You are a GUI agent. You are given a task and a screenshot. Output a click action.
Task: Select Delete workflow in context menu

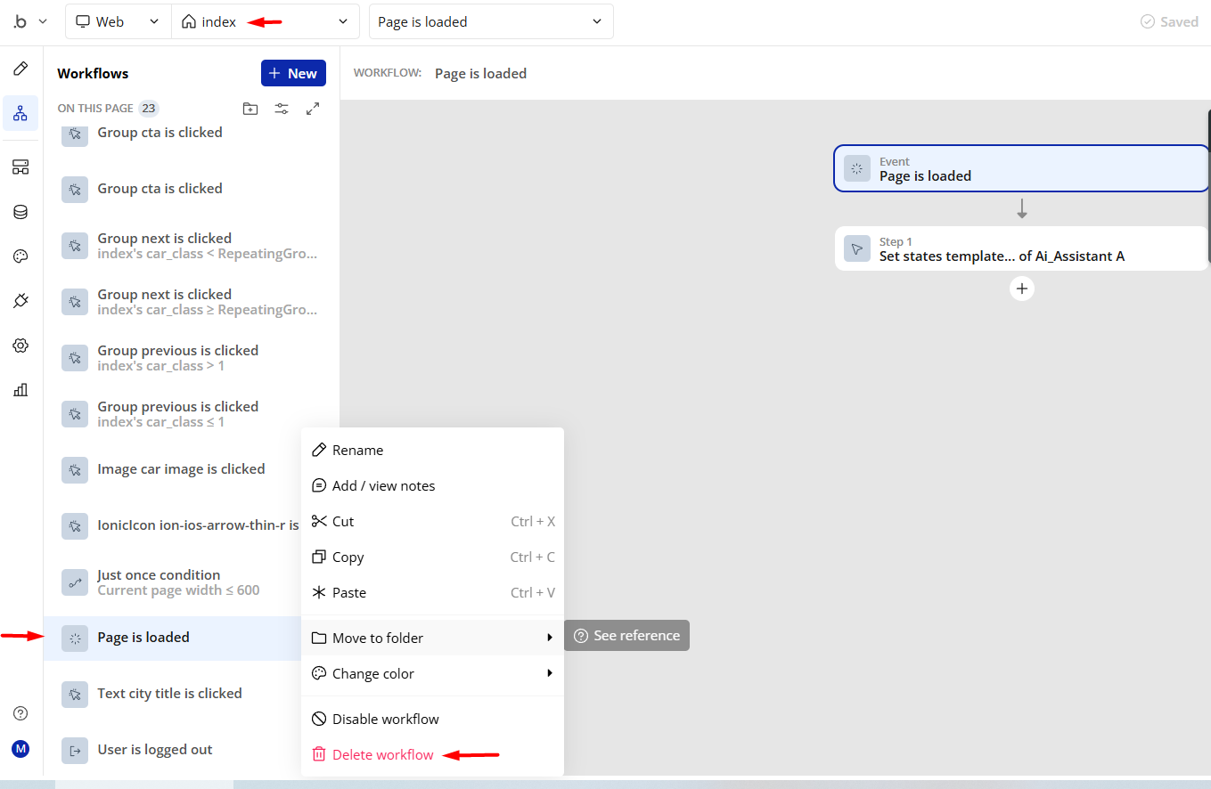[x=382, y=754]
